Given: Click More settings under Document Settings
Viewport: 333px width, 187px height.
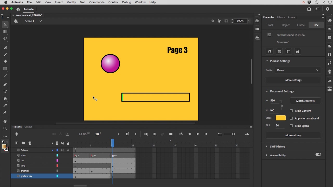Looking at the screenshot, I should 293,135.
